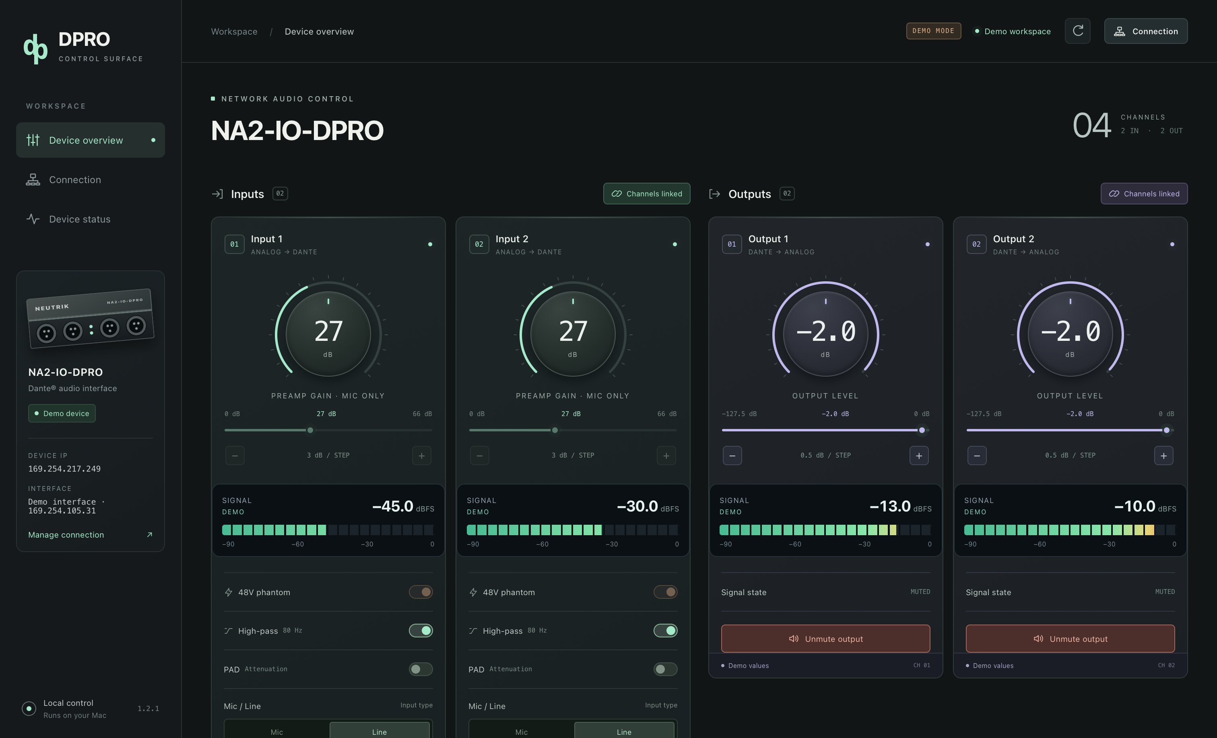Viewport: 1217px width, 738px height.
Task: Click the Input 2 high-pass filter icon
Action: (472, 630)
